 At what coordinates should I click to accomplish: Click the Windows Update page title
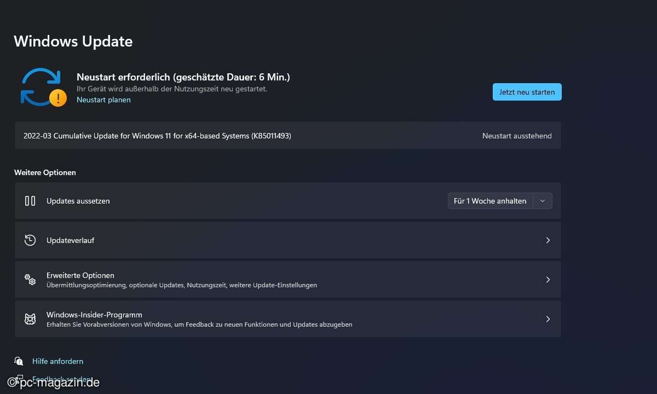(x=73, y=41)
